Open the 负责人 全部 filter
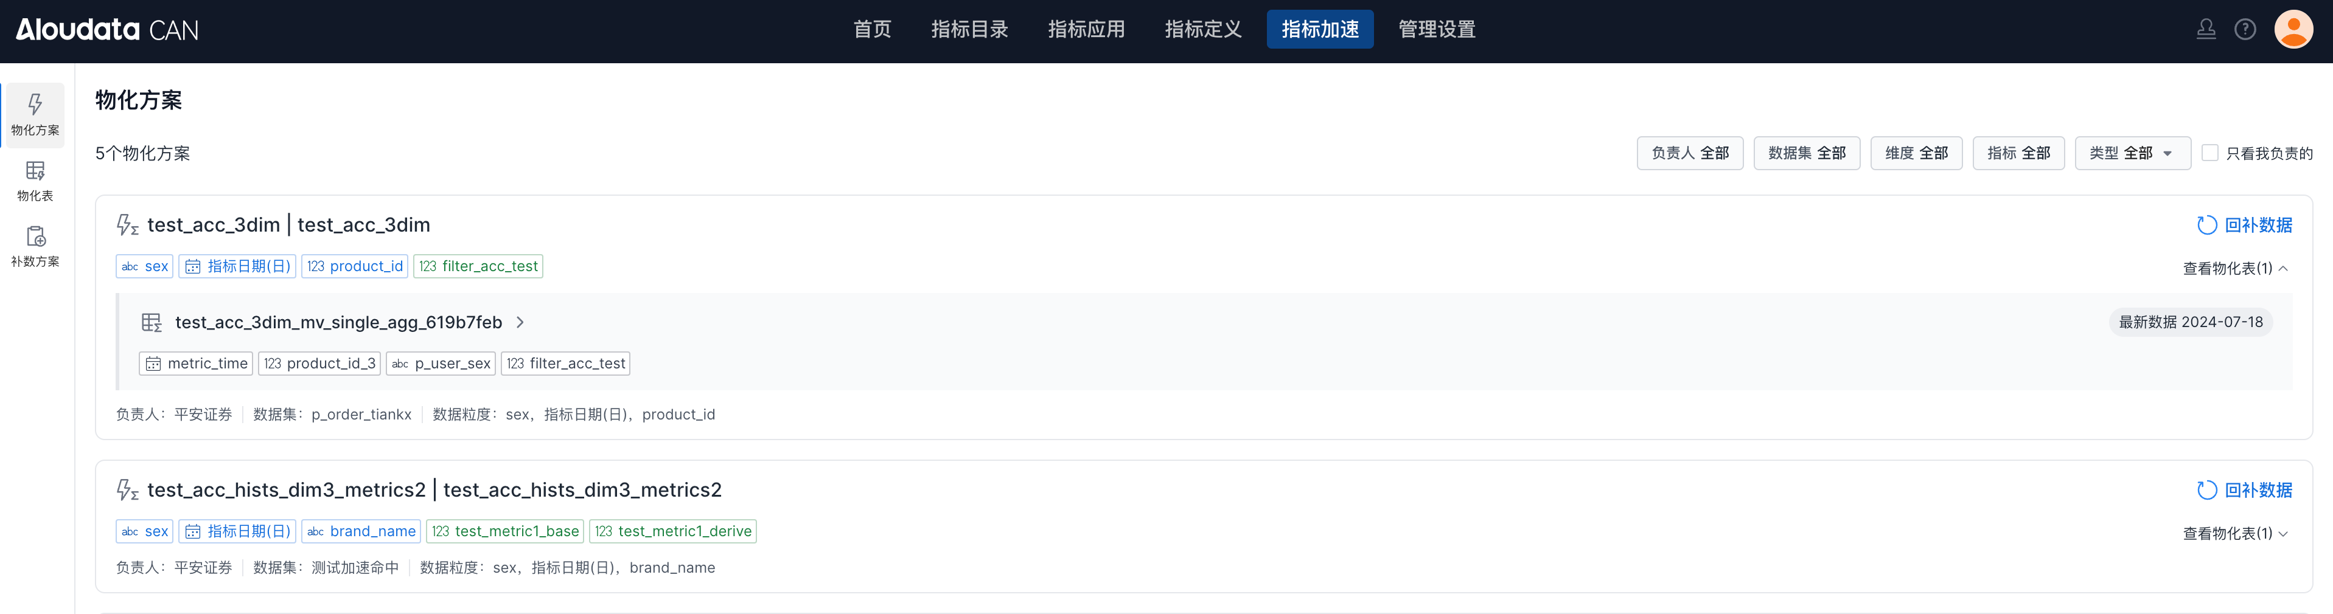The image size is (2333, 614). point(1689,153)
